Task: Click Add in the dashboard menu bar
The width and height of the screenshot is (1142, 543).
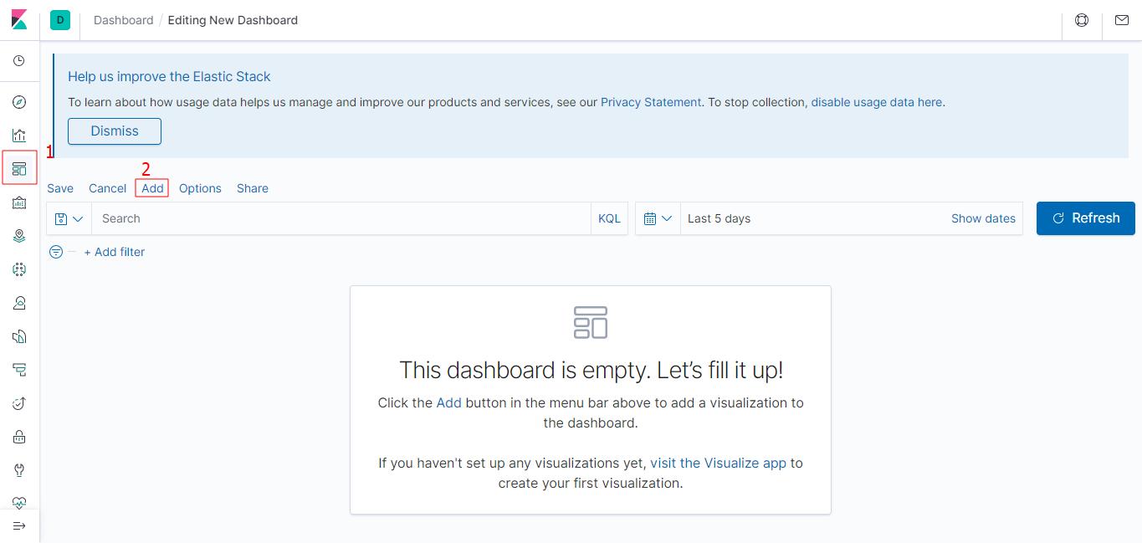Action: [152, 188]
